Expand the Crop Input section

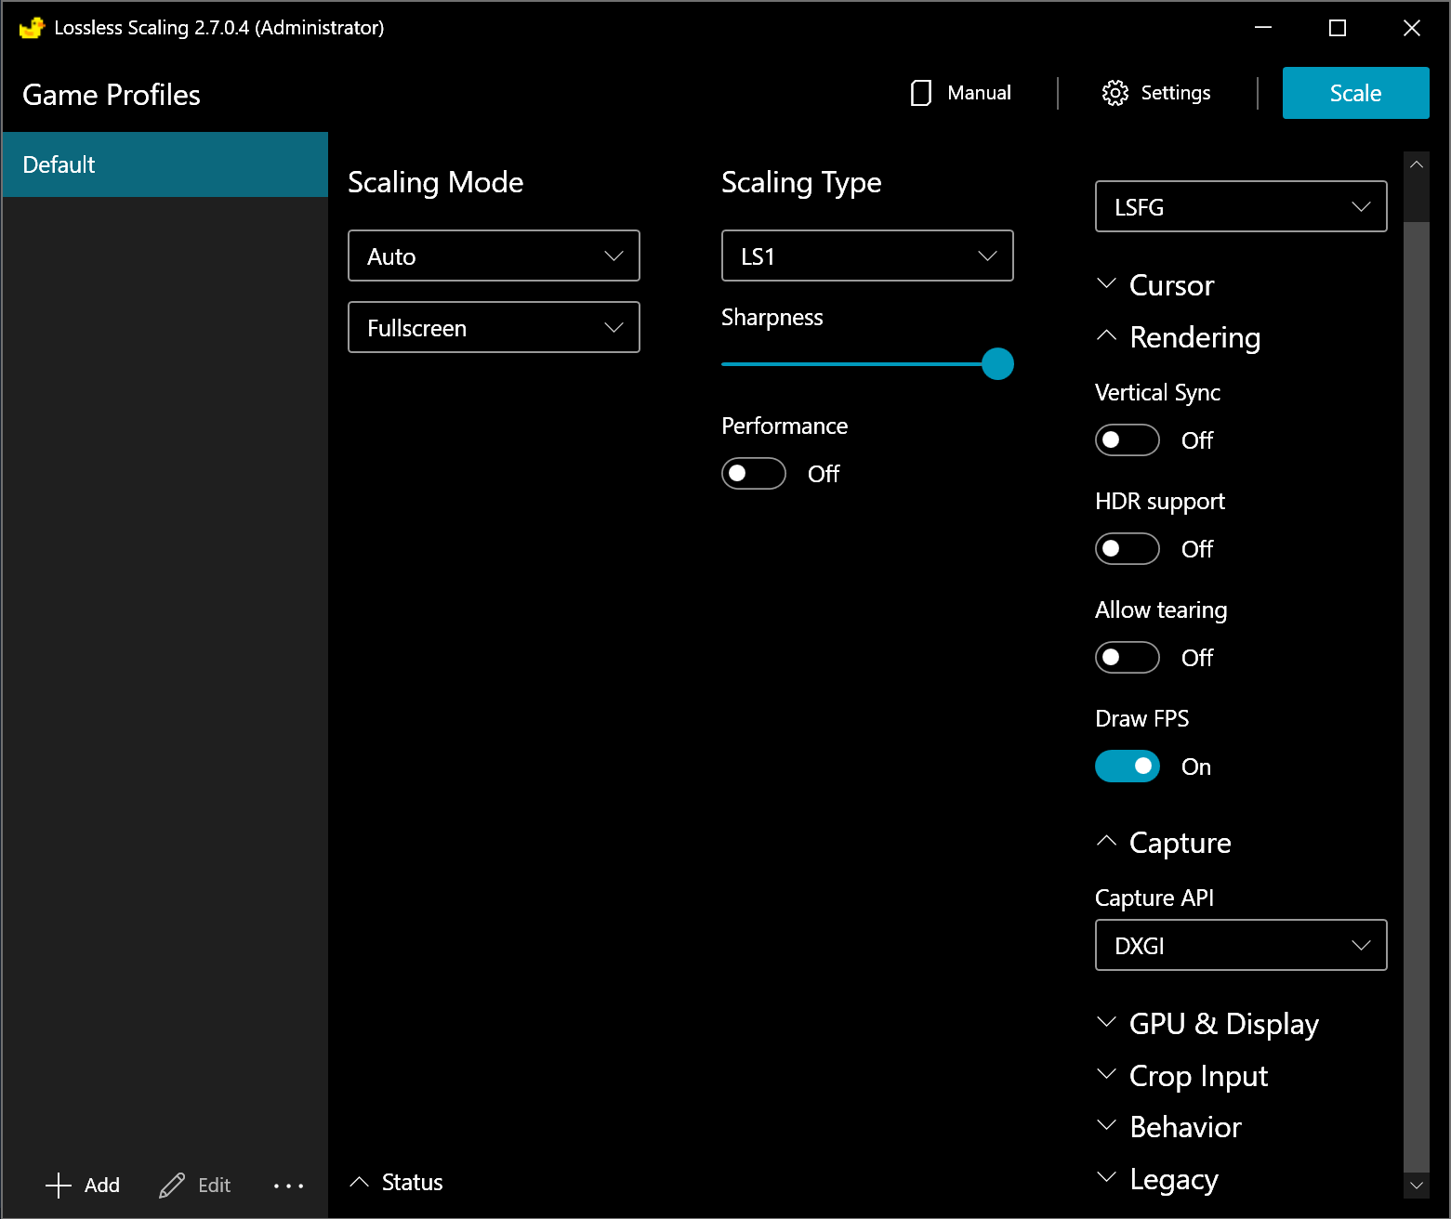(x=1182, y=1075)
